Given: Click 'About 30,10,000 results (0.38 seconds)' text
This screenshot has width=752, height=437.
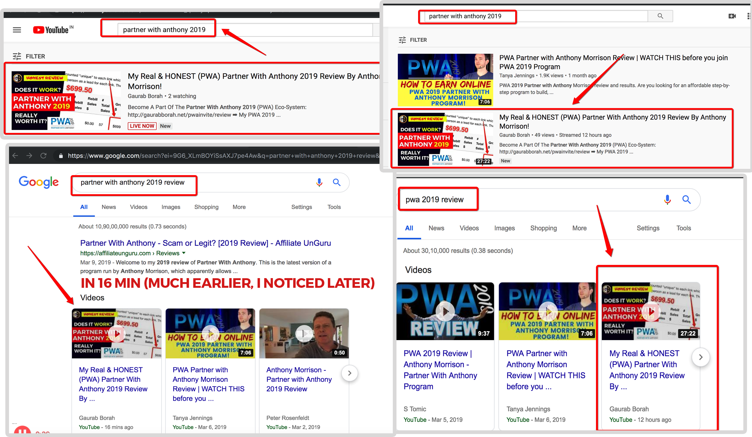Looking at the screenshot, I should point(458,251).
